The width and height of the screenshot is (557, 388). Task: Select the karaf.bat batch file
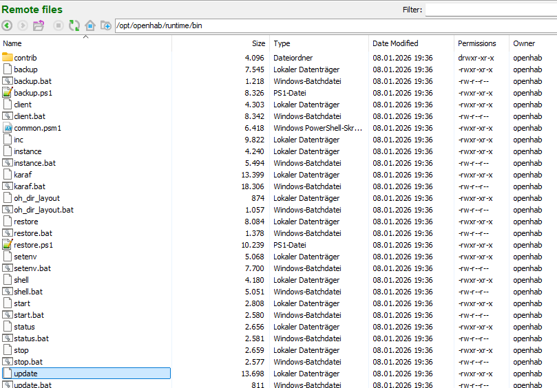pos(30,186)
